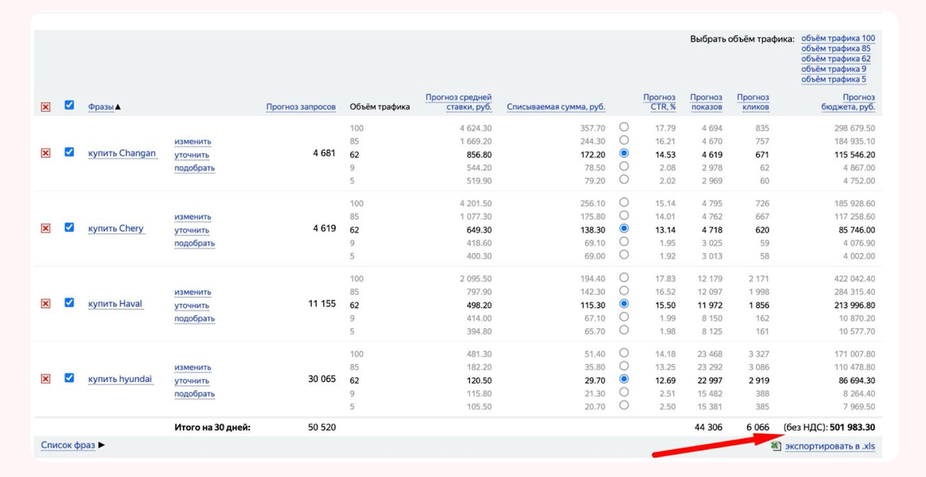Click the red delete icon in the header row
This screenshot has width=926, height=477.
click(x=46, y=107)
